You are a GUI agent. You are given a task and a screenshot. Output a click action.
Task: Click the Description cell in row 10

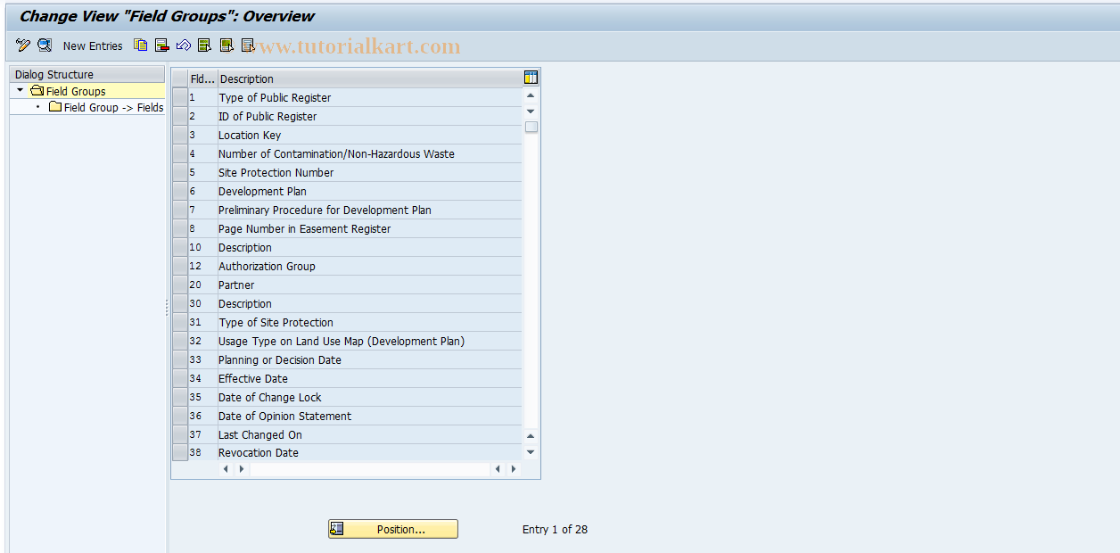click(370, 247)
